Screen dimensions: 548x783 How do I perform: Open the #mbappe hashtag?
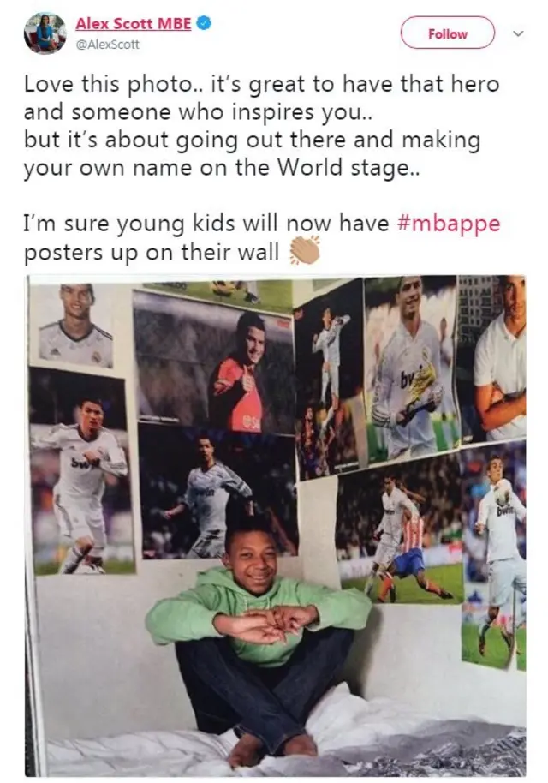pos(448,224)
